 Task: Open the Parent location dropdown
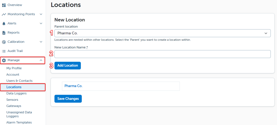[x=162, y=33]
